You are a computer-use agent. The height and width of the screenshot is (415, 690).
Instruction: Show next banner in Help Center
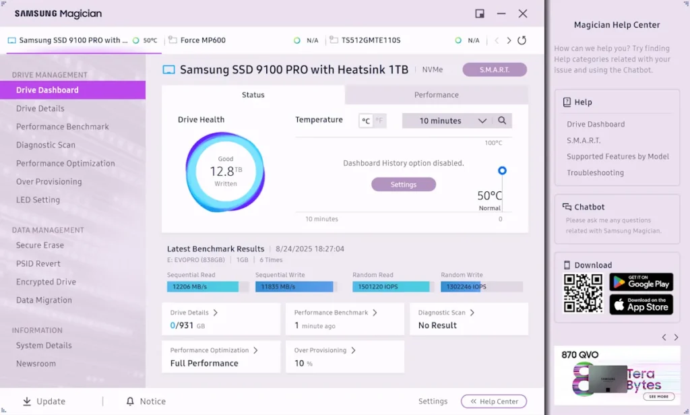(676, 338)
